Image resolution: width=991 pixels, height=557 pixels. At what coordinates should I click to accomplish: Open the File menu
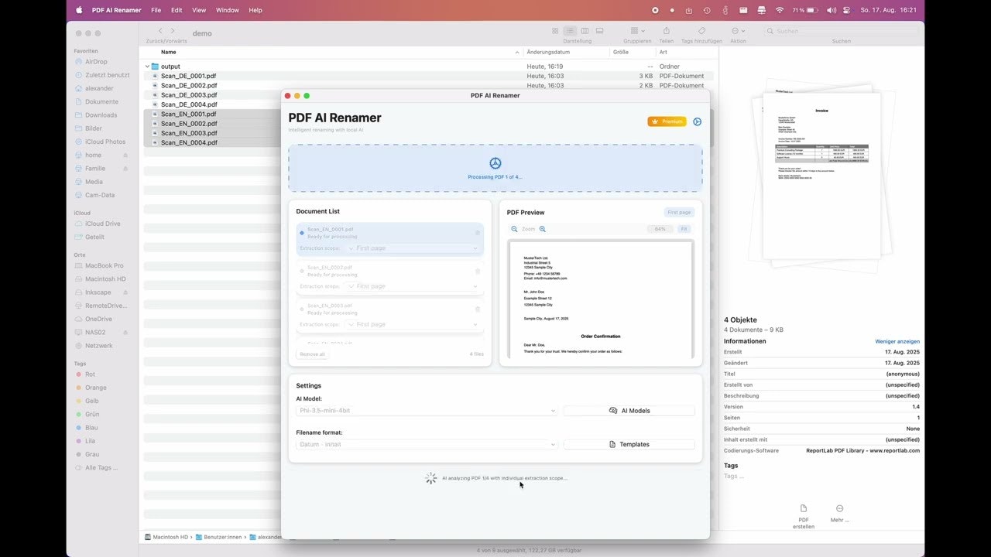click(156, 10)
